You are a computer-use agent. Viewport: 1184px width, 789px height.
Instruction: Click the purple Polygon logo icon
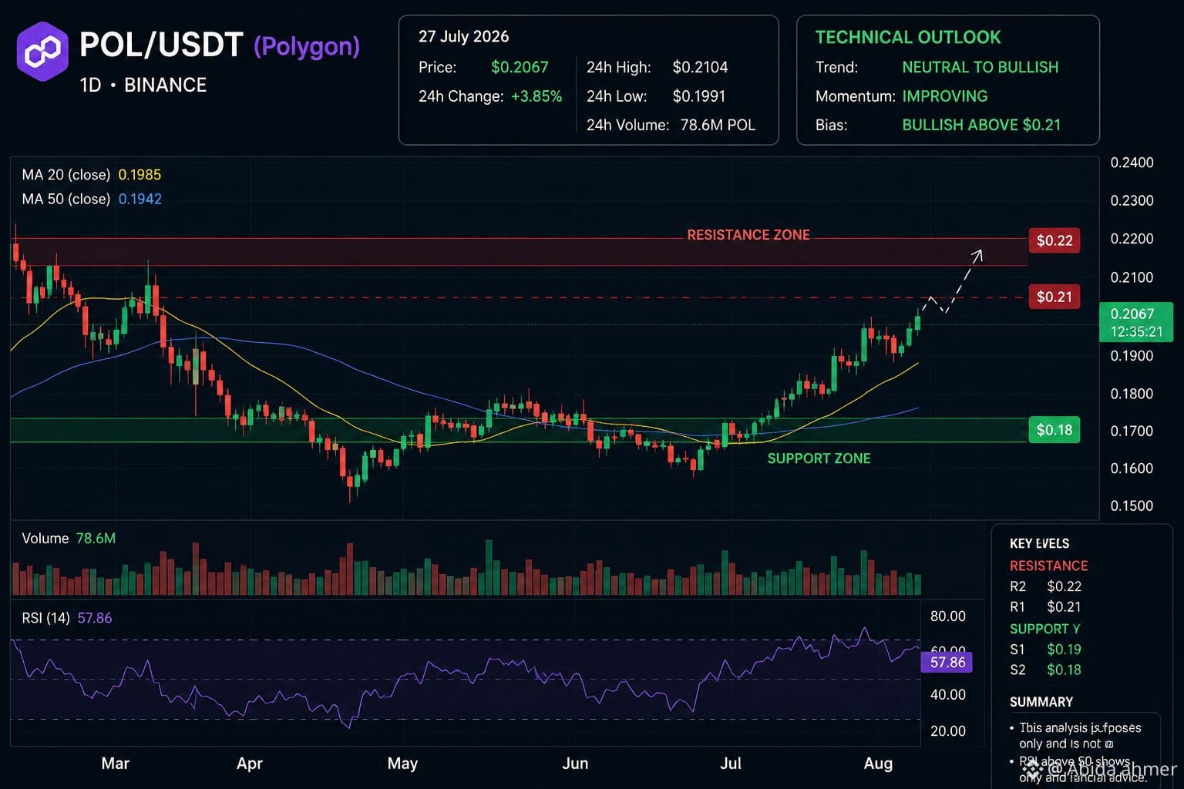[42, 52]
